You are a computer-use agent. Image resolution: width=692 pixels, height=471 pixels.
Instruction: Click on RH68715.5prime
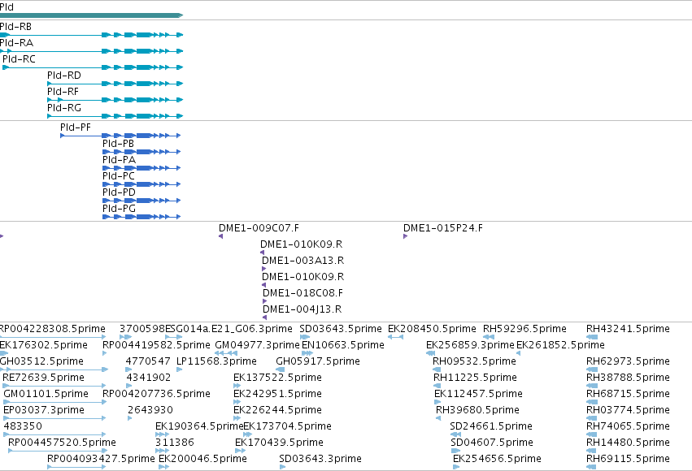[628, 395]
